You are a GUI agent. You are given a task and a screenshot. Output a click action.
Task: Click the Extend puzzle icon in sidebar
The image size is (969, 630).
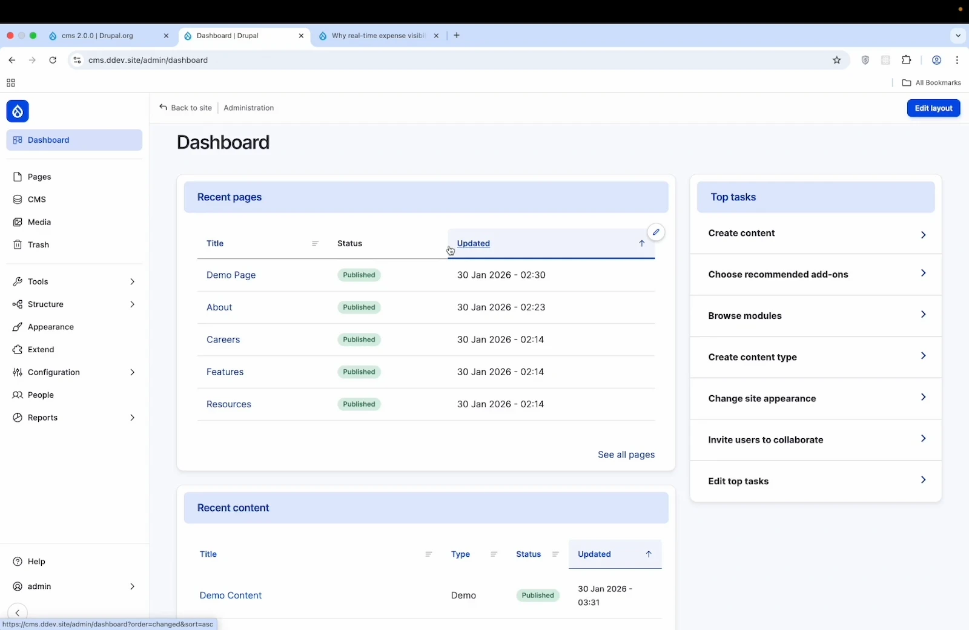pos(18,350)
